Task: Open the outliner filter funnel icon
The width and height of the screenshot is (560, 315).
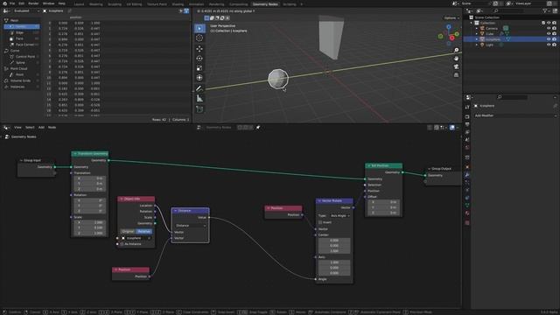Action: coord(545,11)
